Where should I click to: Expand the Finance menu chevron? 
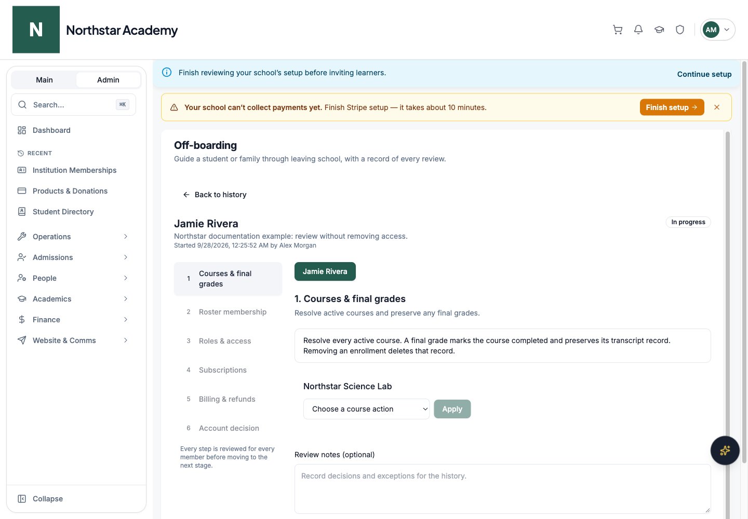point(126,320)
